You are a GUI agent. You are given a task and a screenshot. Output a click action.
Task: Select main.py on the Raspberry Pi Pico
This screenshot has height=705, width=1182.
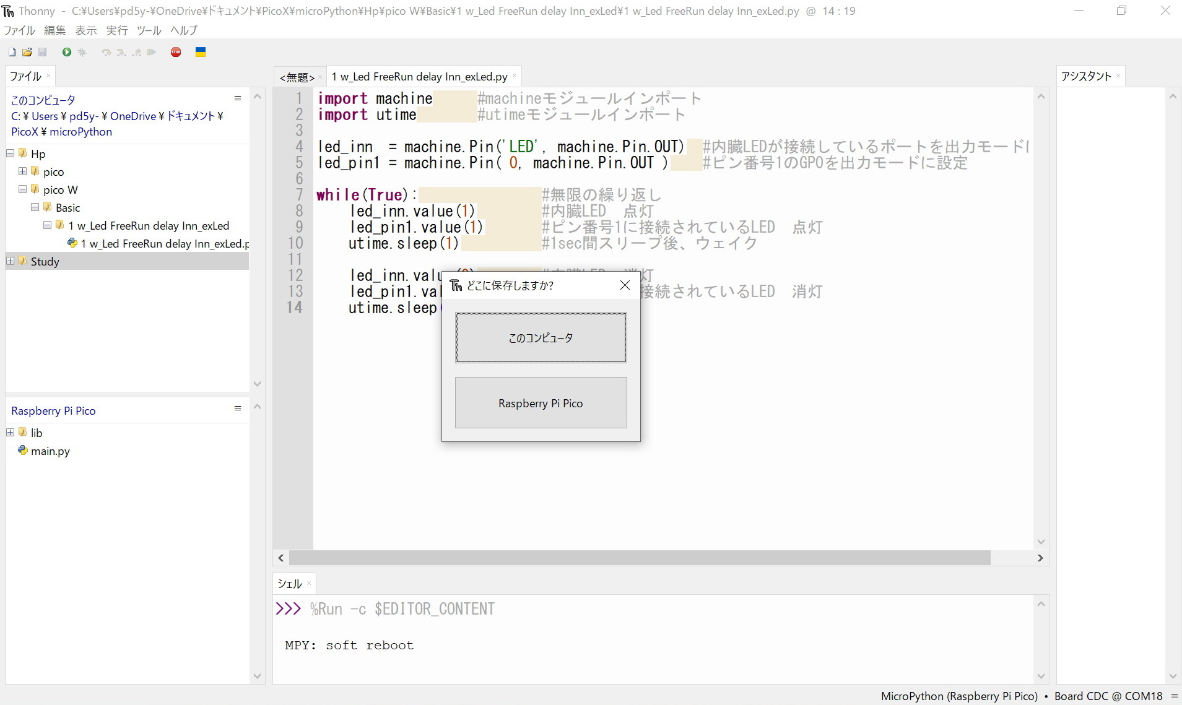point(50,451)
